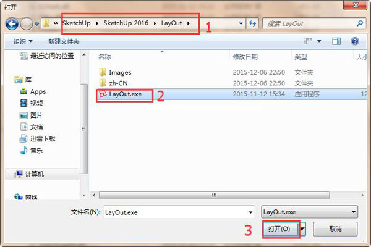This screenshot has width=371, height=247.
Task: Click the 打开(O) button
Action: click(279, 229)
